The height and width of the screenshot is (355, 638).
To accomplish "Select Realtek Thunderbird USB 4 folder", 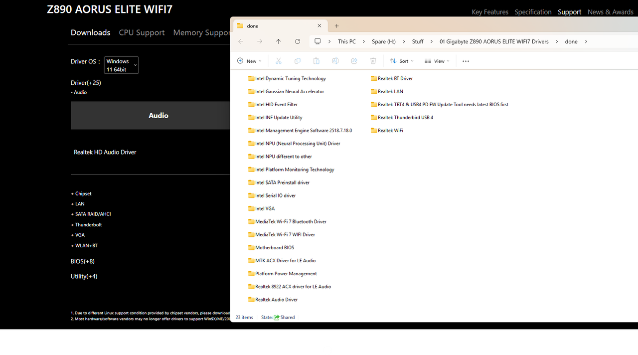I will pyautogui.click(x=402, y=117).
